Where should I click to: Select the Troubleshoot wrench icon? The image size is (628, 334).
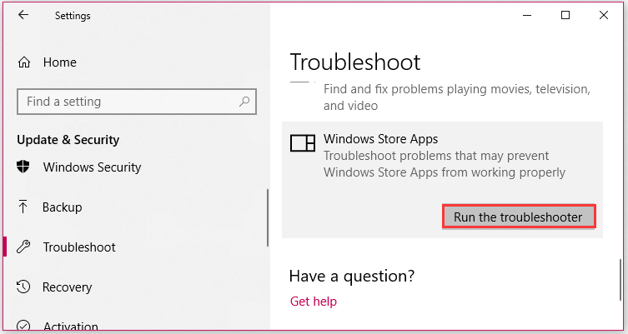(23, 247)
